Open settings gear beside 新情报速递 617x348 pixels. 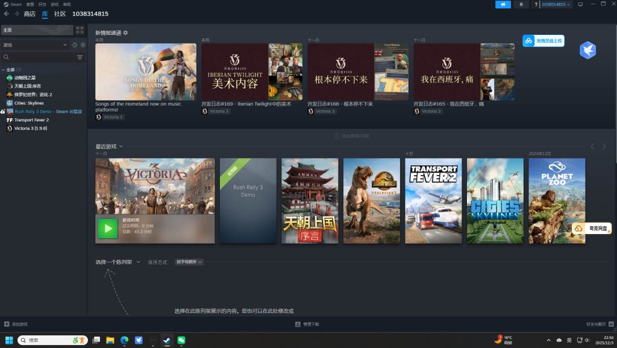[125, 33]
